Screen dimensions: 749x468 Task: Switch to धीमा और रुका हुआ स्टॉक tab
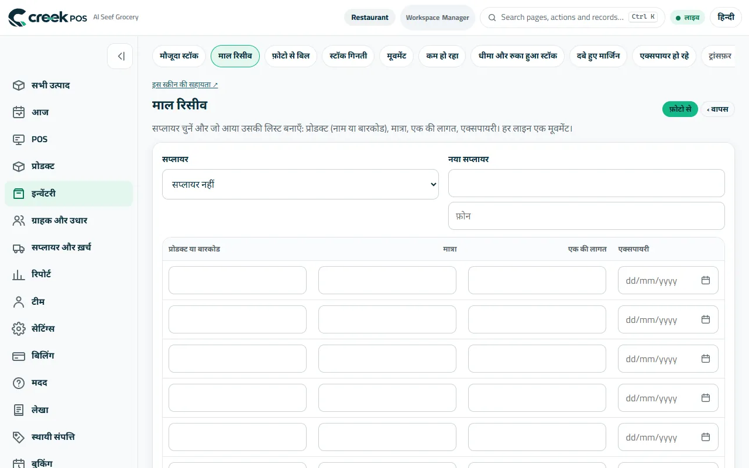click(518, 56)
